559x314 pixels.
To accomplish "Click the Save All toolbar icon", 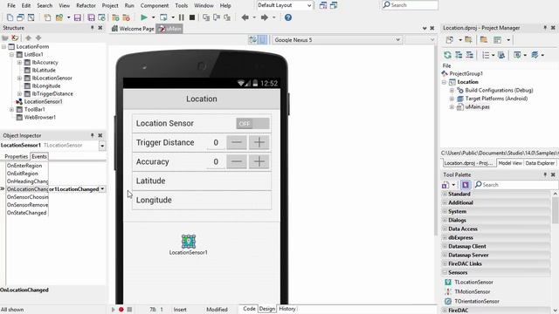I will point(91,17).
